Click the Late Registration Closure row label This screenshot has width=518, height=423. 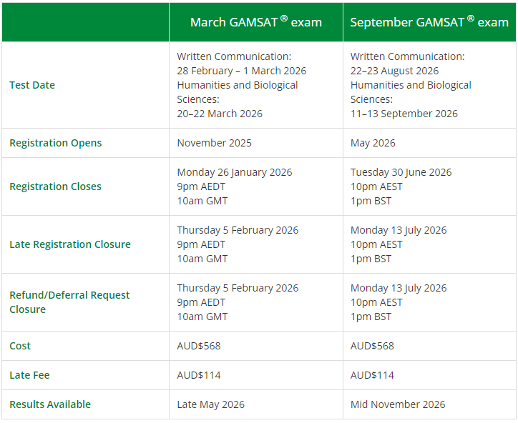[x=70, y=244]
